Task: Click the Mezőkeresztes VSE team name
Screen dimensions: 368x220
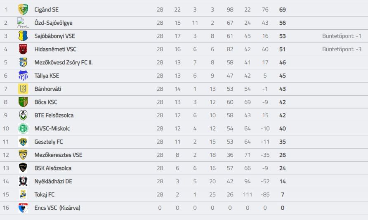Action: click(58, 155)
